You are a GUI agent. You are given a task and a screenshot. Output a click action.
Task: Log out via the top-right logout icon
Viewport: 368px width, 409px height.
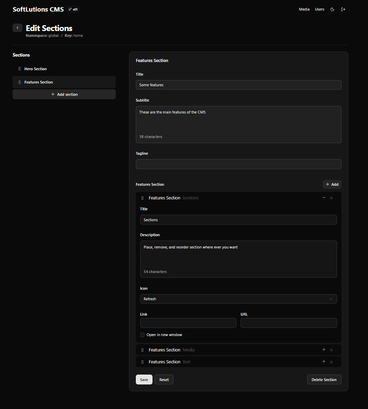pyautogui.click(x=343, y=9)
